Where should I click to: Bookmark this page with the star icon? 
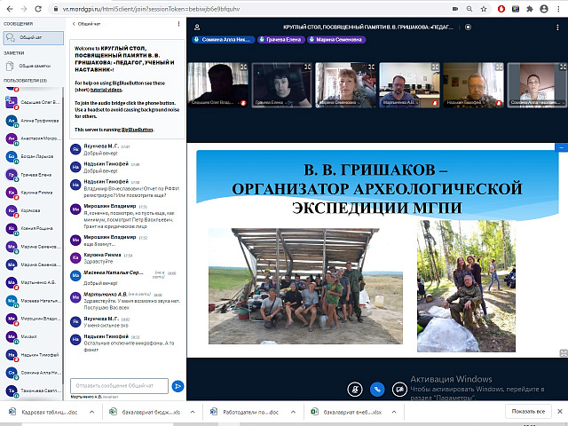click(484, 9)
